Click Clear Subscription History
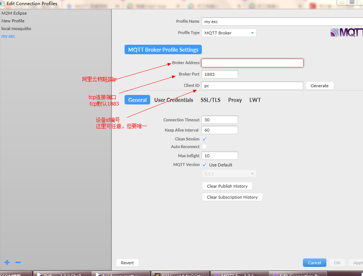This screenshot has height=276, width=363. pyautogui.click(x=232, y=197)
